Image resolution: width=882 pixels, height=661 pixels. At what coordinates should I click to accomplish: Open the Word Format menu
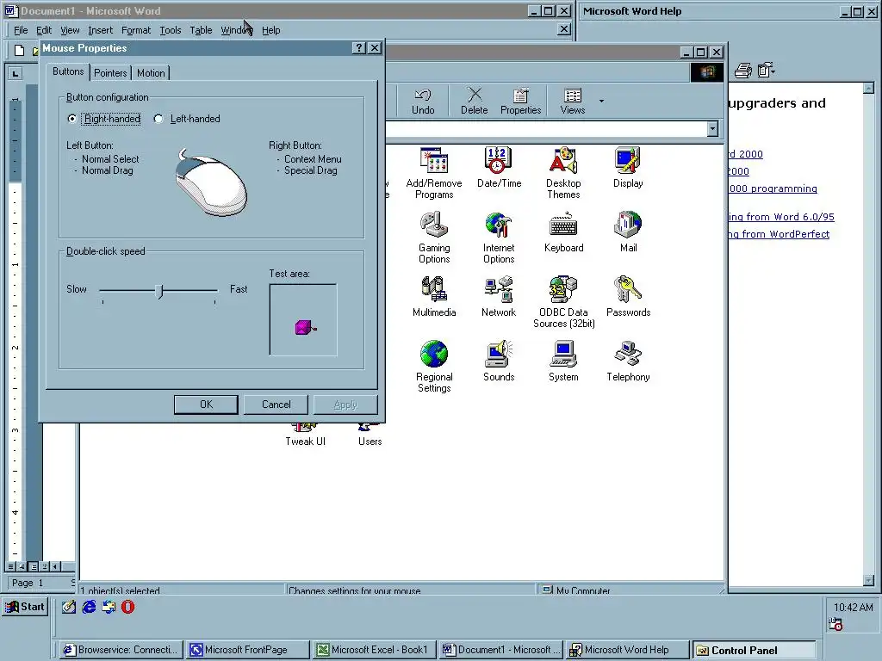pos(136,30)
